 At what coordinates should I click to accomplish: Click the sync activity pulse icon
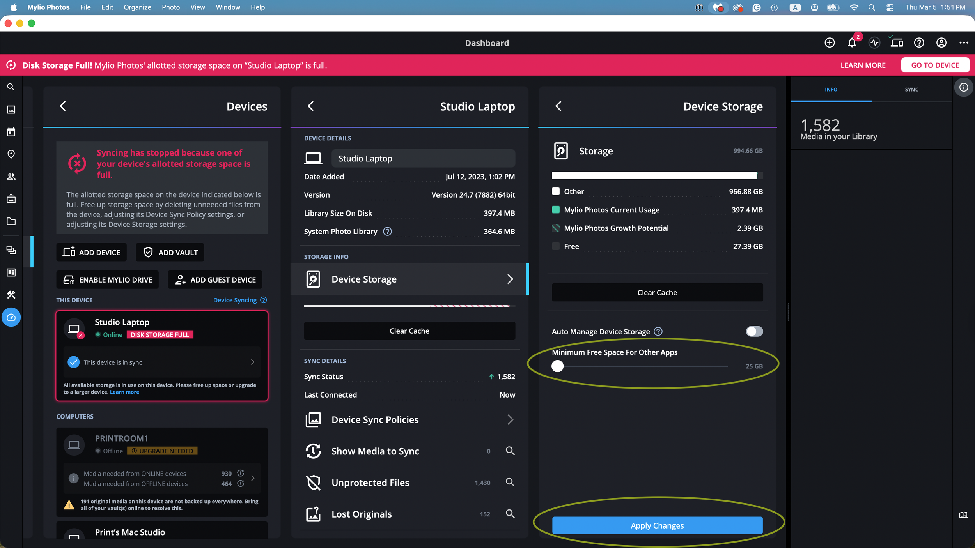pyautogui.click(x=874, y=43)
